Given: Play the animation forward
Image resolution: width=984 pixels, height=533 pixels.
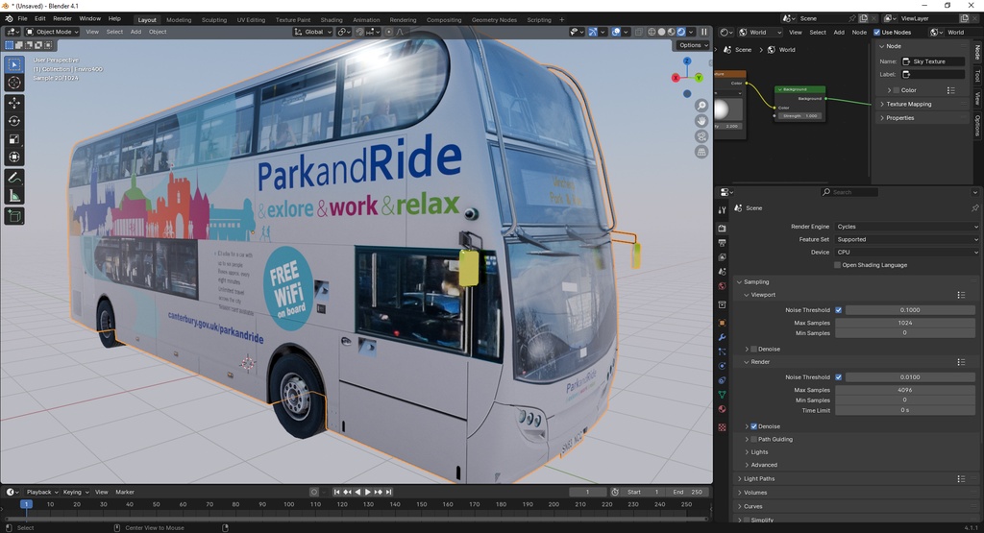Looking at the screenshot, I should 368,493.
